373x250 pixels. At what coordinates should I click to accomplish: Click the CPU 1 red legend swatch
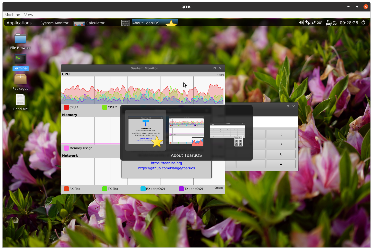[66, 107]
